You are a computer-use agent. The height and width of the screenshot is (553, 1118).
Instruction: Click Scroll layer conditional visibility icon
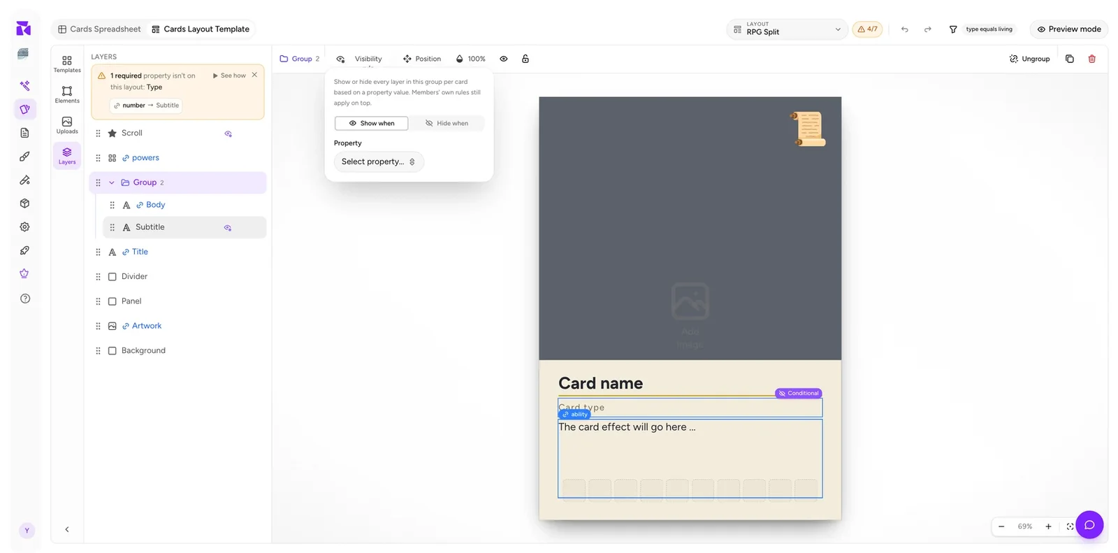(228, 134)
